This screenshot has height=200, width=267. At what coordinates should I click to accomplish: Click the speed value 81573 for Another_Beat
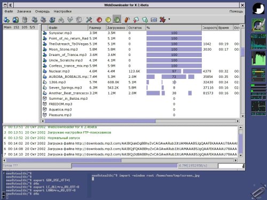tap(208, 93)
